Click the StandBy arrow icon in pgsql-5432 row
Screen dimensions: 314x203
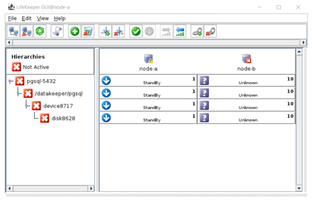(106, 80)
